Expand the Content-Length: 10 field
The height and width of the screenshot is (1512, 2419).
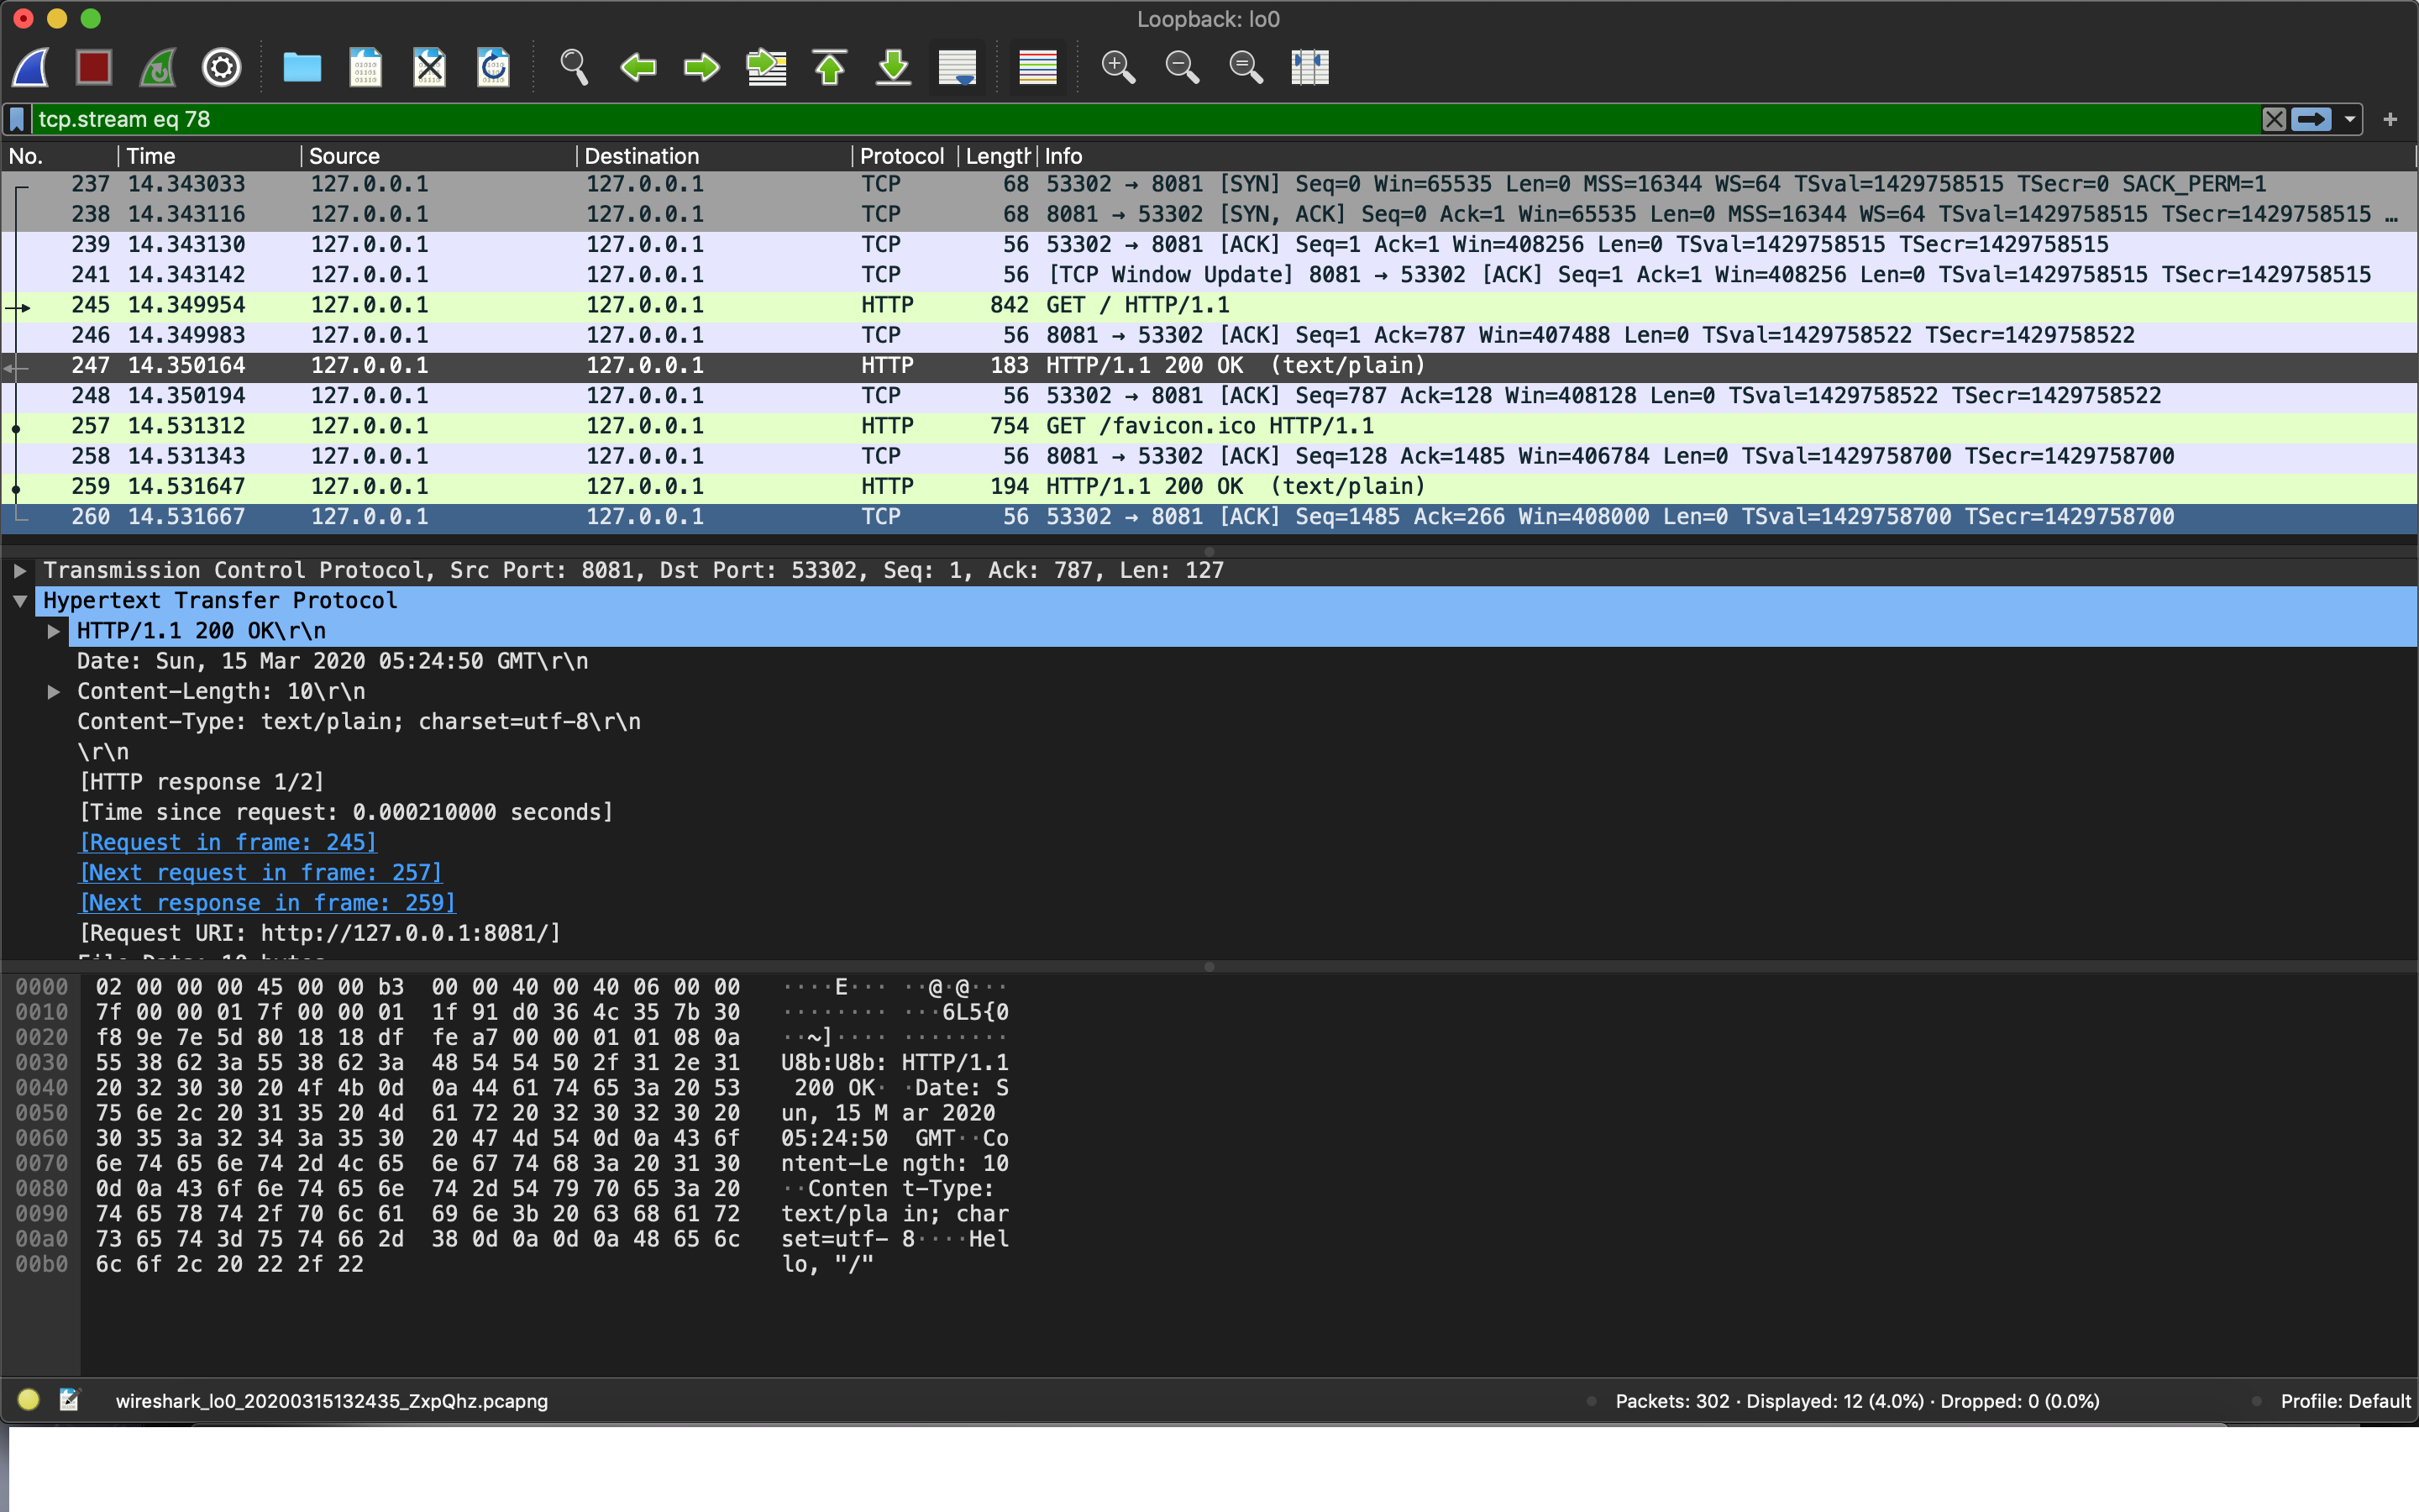(54, 692)
